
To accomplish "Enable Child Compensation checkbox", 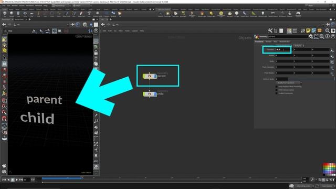I will (x=277, y=90).
